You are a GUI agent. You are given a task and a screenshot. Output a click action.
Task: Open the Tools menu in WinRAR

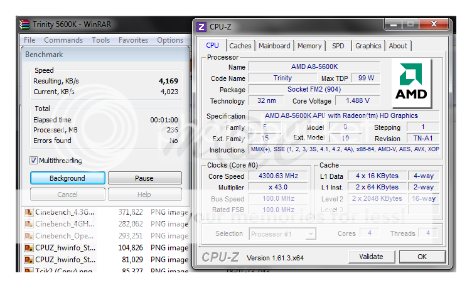(100, 40)
